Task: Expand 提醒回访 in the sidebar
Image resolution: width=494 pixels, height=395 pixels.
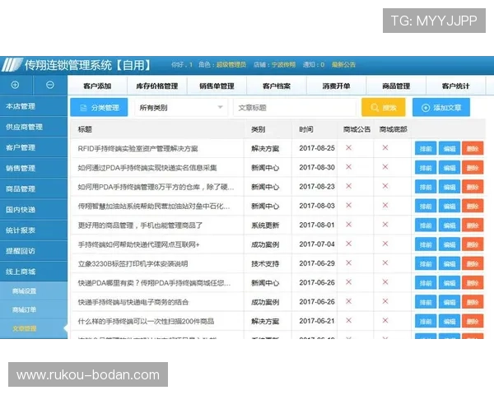Action: (34, 251)
